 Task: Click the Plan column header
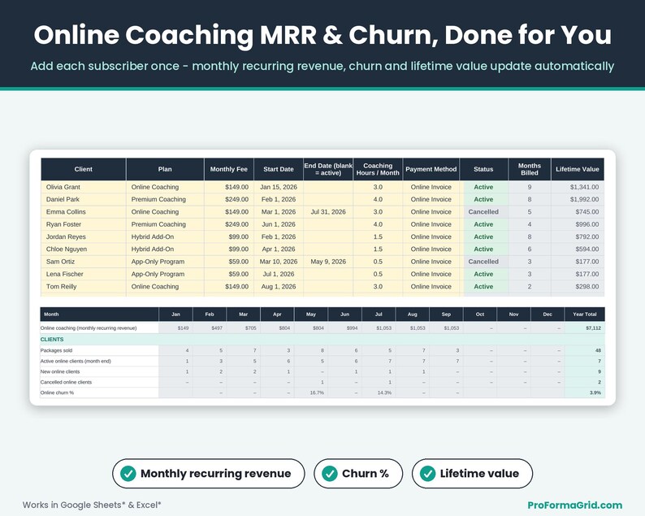(x=165, y=169)
